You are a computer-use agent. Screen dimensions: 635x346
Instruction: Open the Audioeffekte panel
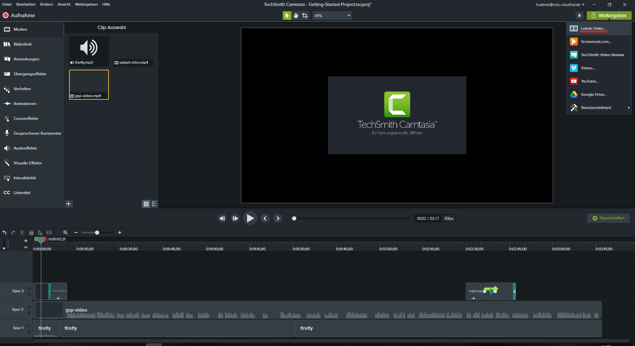(x=32, y=148)
